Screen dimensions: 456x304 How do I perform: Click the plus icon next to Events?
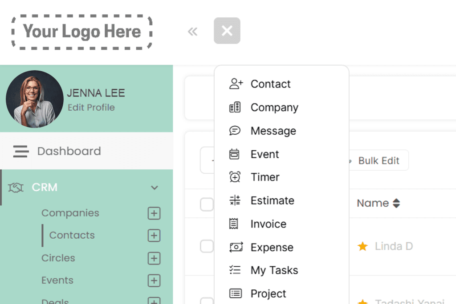click(154, 280)
